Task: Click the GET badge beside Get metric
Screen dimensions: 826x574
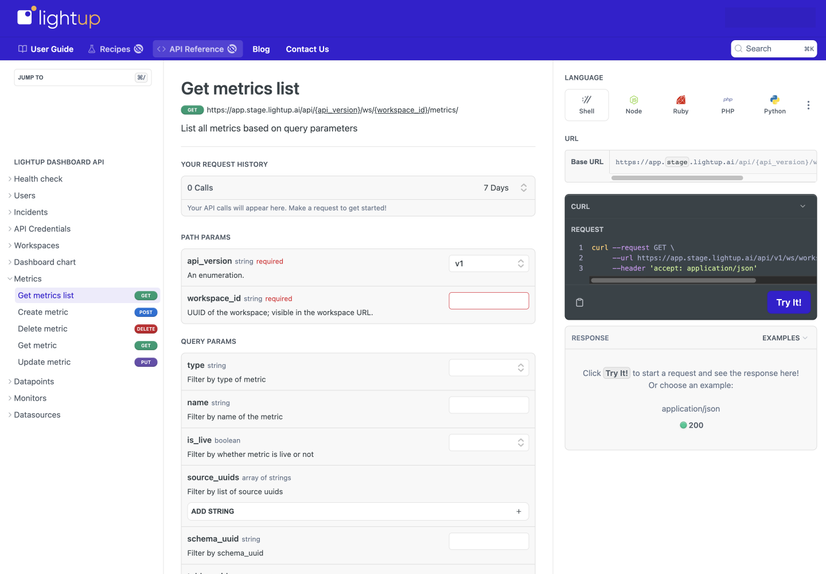Action: click(x=146, y=346)
